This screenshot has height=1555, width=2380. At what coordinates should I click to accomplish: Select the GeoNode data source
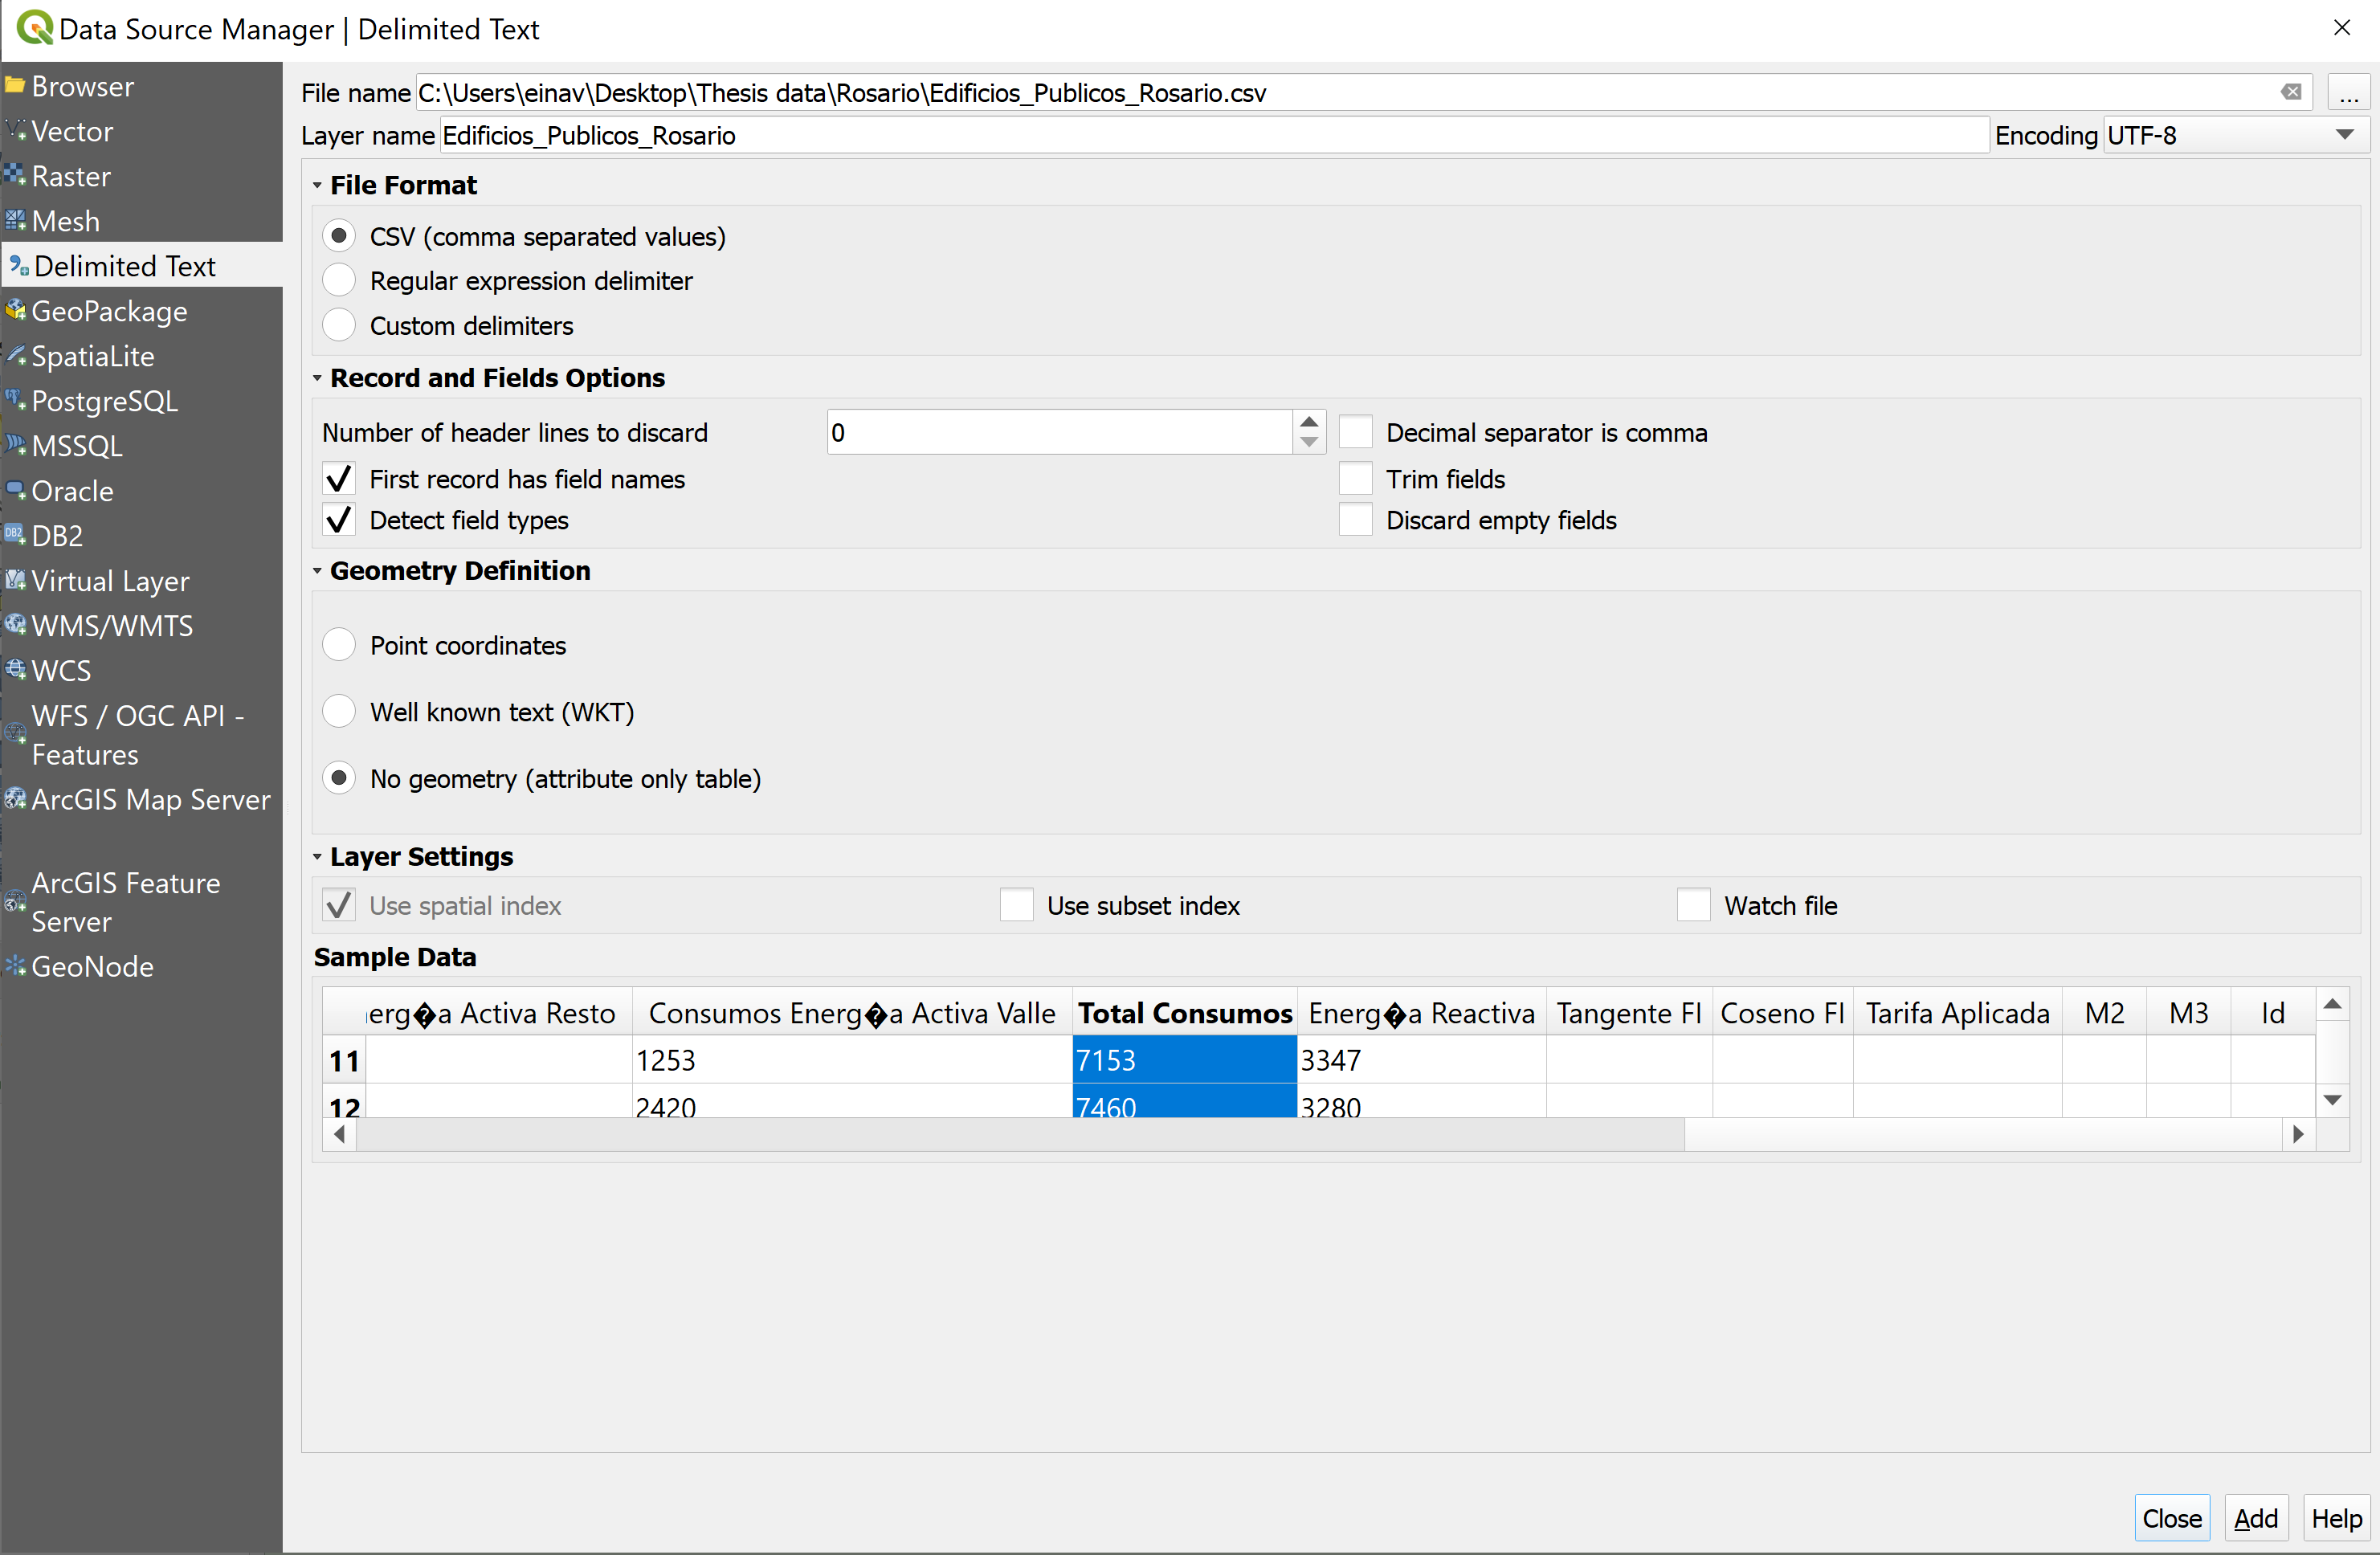tap(92, 966)
